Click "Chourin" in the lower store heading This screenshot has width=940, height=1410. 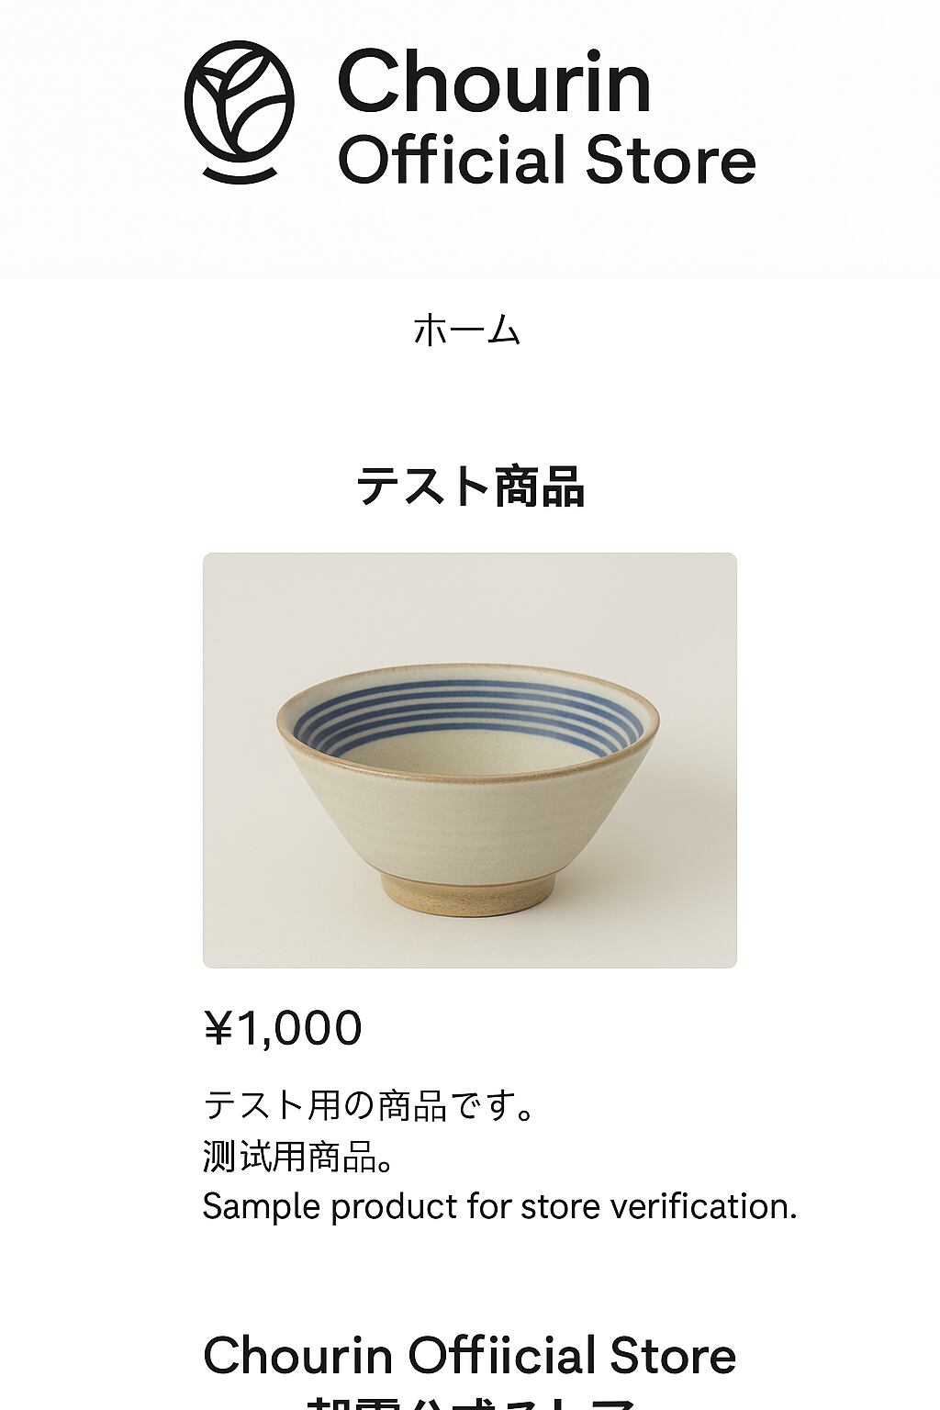pyautogui.click(x=297, y=1357)
